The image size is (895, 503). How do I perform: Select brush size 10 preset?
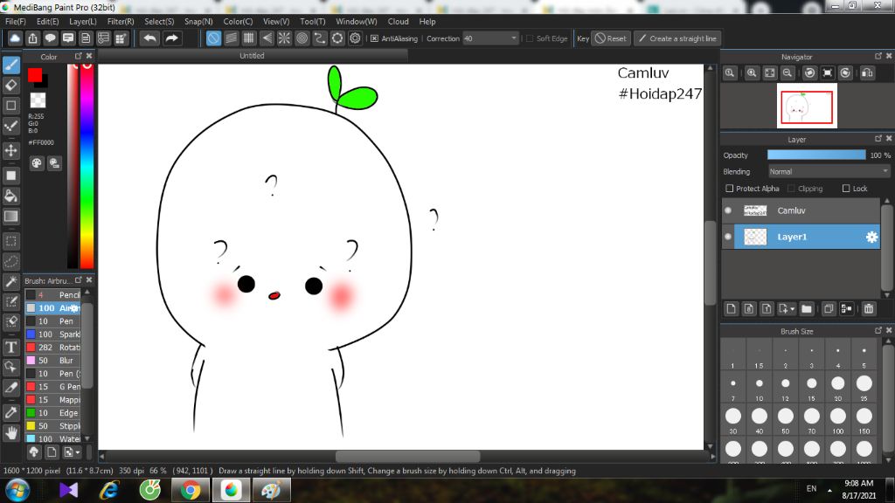759,387
